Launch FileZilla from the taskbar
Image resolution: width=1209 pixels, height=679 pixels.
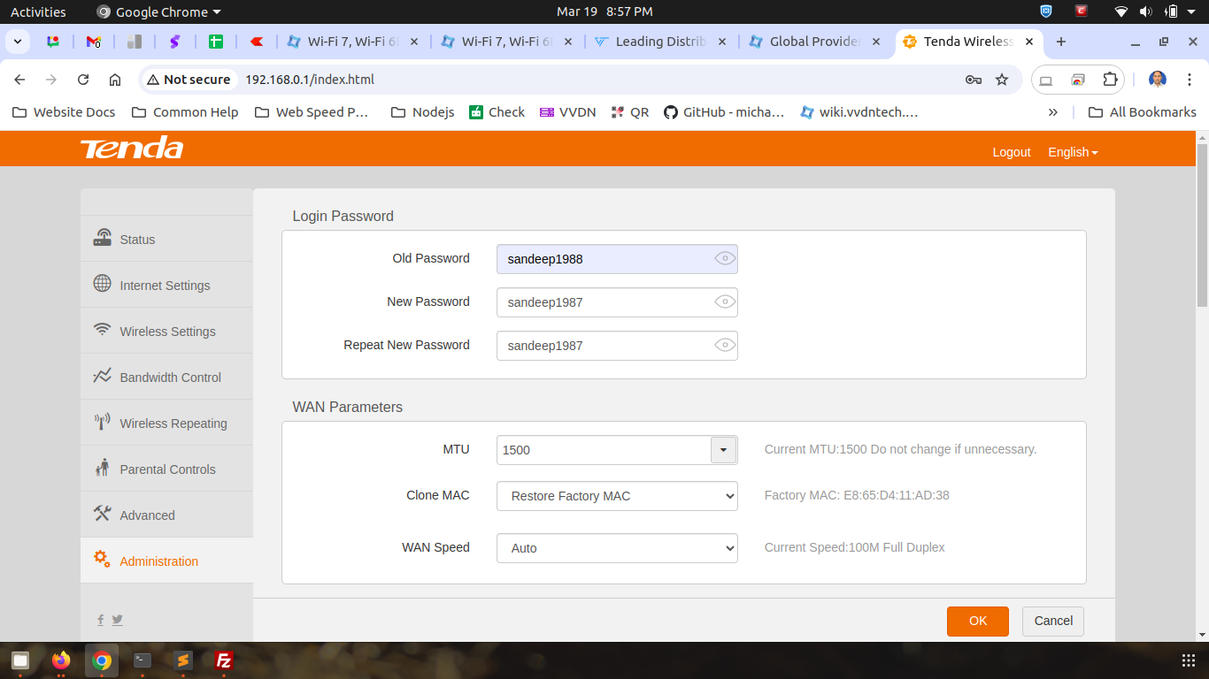coord(224,660)
